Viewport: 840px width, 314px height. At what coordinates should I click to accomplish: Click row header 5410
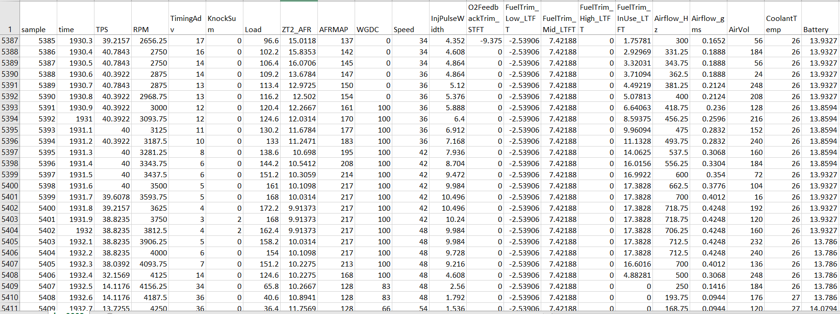pyautogui.click(x=10, y=298)
